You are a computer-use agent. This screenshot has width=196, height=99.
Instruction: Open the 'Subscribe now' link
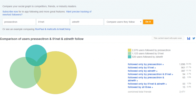10,12
